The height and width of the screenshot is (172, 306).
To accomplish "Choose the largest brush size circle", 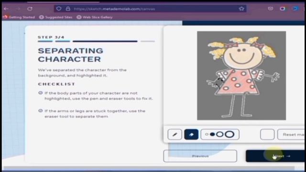I will [x=229, y=134].
